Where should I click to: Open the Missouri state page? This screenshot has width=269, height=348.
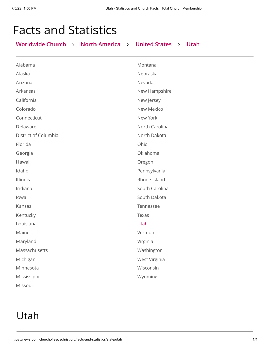[x=25, y=286]
